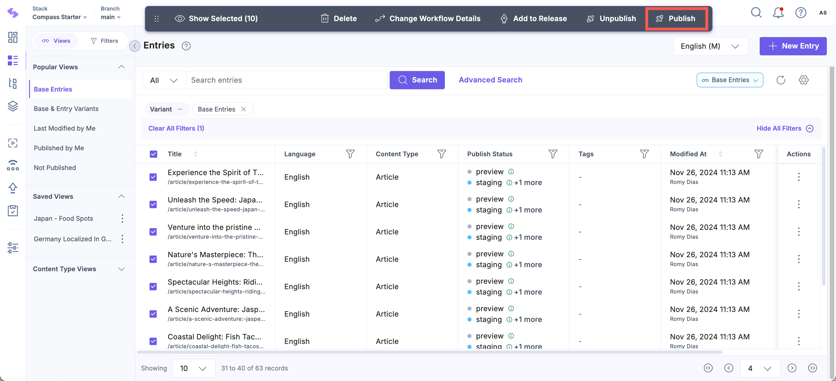Open table settings gear icon

coord(803,80)
